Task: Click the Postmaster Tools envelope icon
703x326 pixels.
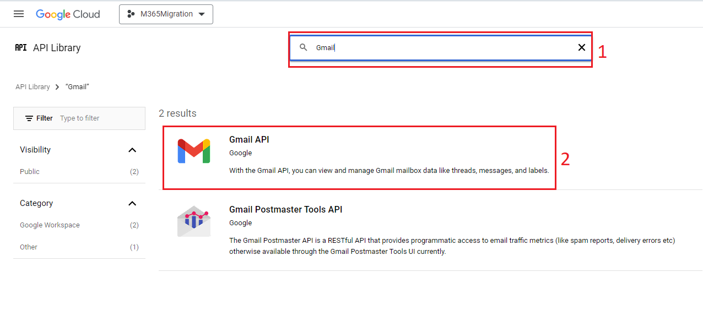Action: [194, 221]
